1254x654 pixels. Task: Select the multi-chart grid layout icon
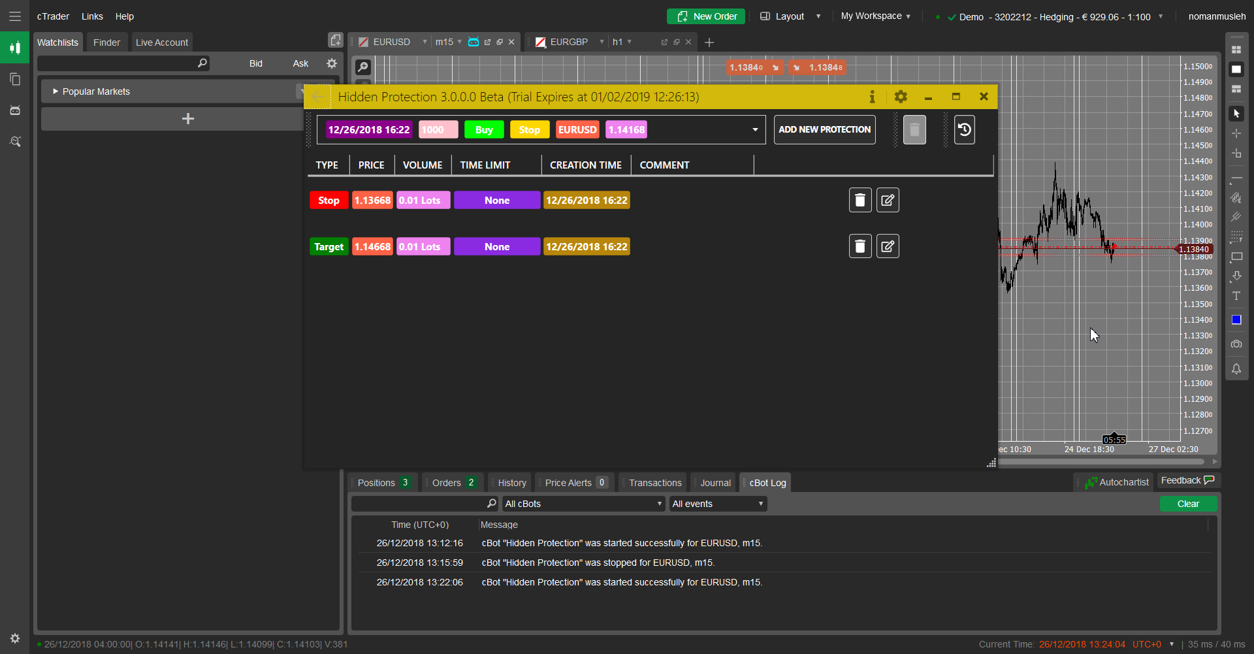click(x=1236, y=50)
